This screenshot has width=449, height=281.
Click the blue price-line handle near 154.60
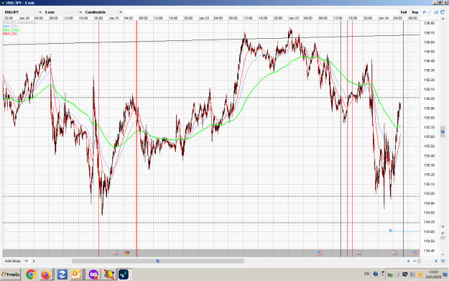click(390, 231)
